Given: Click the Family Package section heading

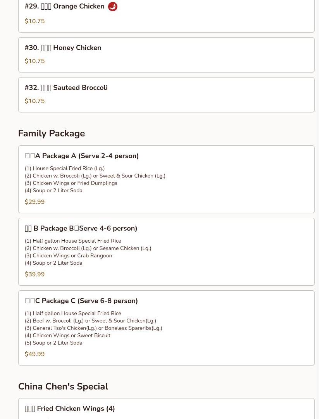Looking at the screenshot, I should 52,133.
